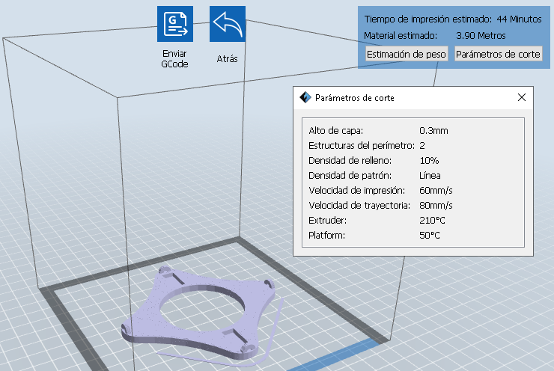Click the '3.90 Metros' value
Image resolution: width=554 pixels, height=371 pixels.
point(481,36)
